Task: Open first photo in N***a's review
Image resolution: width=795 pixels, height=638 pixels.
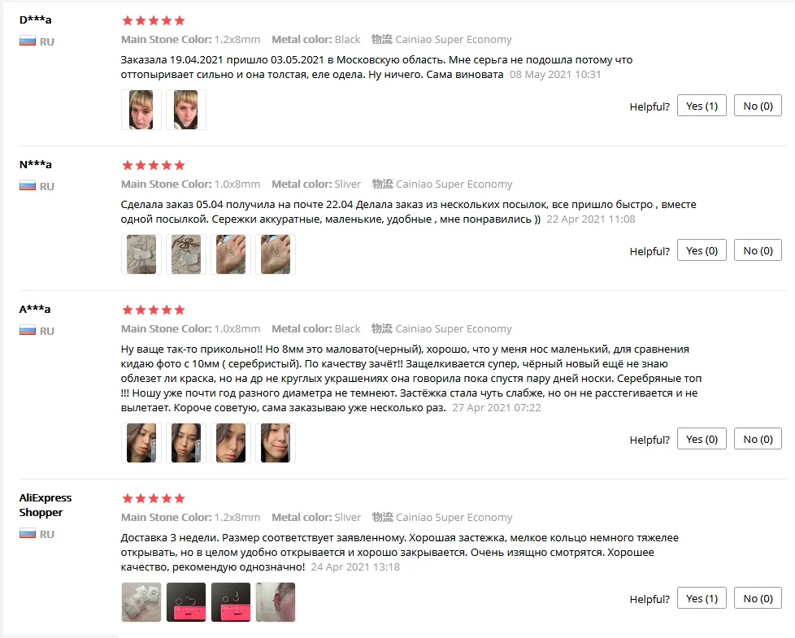Action: pyautogui.click(x=141, y=254)
